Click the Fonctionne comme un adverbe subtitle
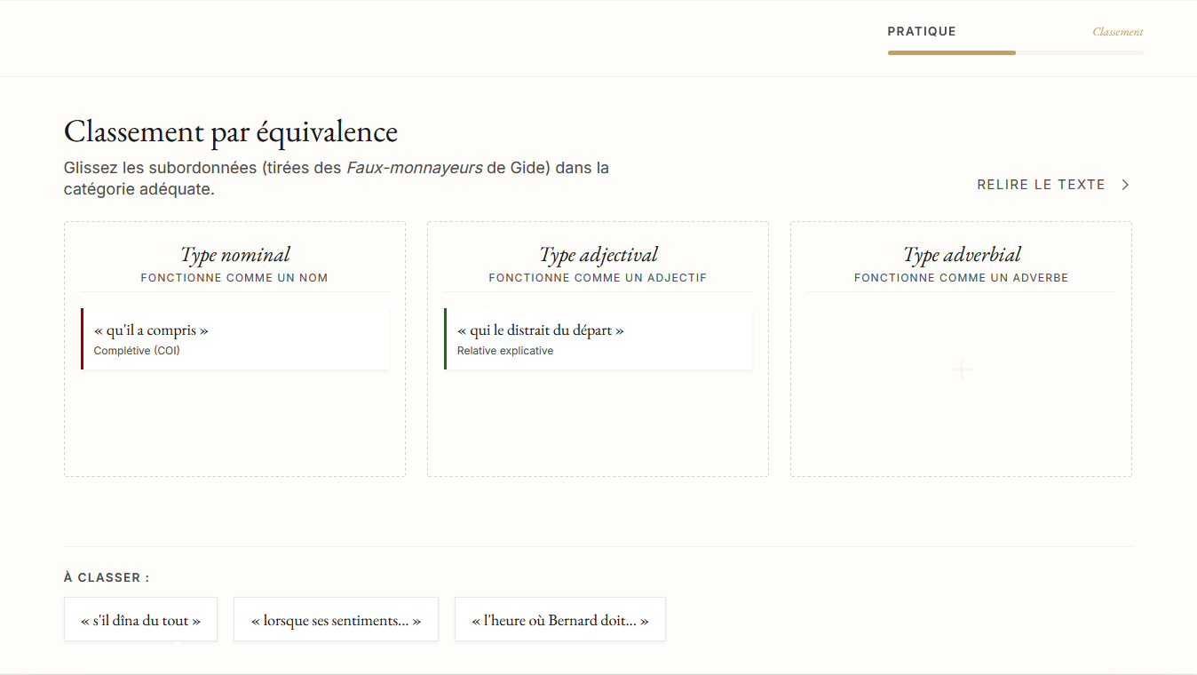This screenshot has width=1197, height=675. click(961, 278)
